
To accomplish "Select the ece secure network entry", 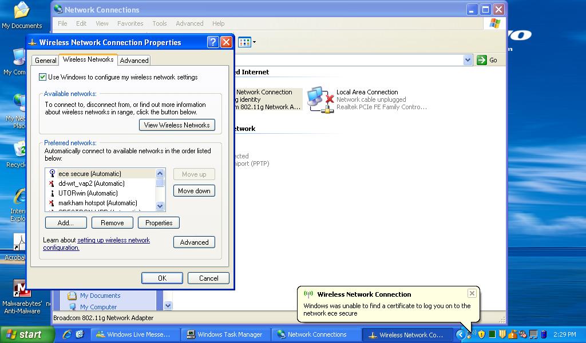I will point(100,174).
